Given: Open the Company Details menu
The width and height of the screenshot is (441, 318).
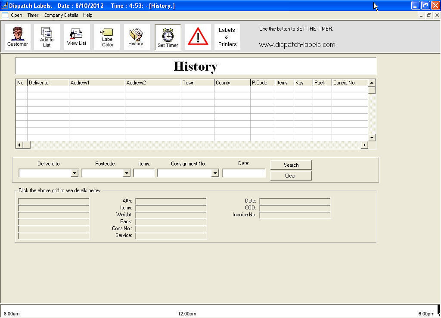Looking at the screenshot, I should pos(61,15).
